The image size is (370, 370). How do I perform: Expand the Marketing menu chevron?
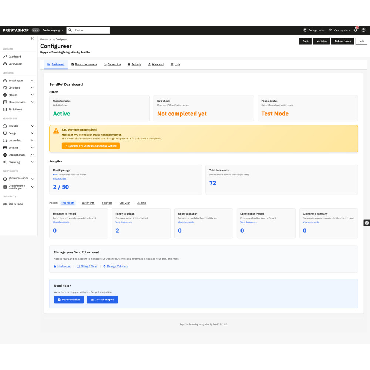point(32,162)
